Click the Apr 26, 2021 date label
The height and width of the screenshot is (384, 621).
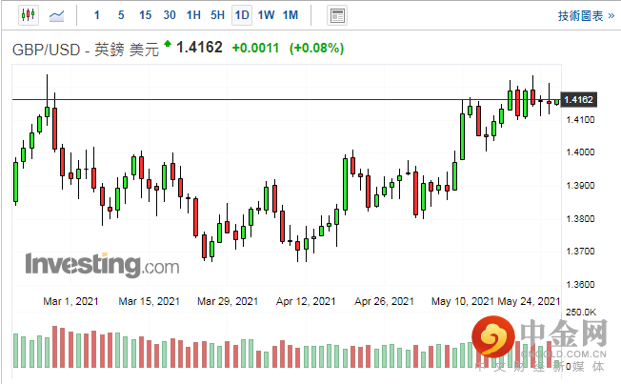tap(384, 301)
